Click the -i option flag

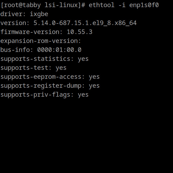[x=122, y=5]
